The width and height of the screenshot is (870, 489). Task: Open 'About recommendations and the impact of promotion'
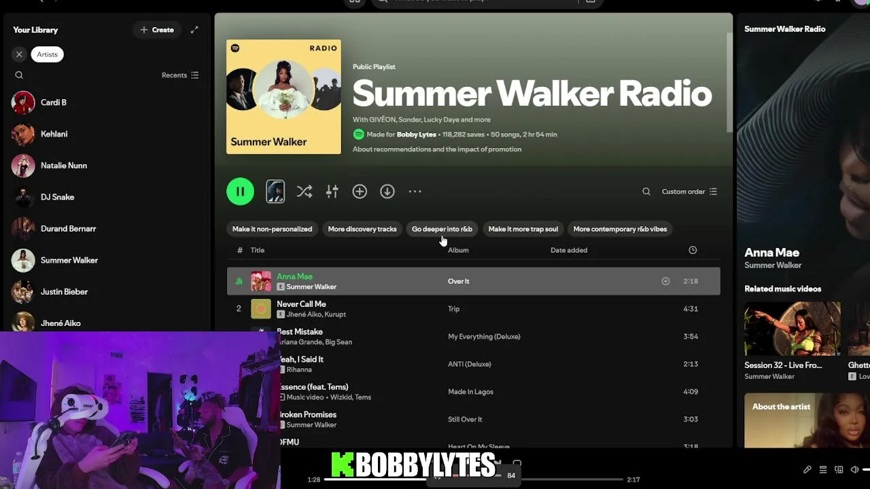pos(437,149)
